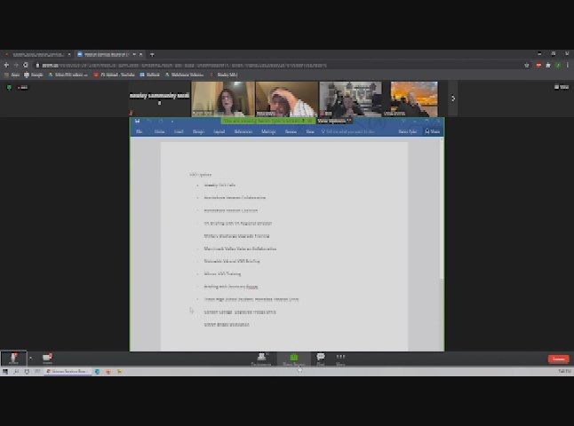Expand audio options arrow beside microphone
This screenshot has height=426, width=574.
click(26, 358)
